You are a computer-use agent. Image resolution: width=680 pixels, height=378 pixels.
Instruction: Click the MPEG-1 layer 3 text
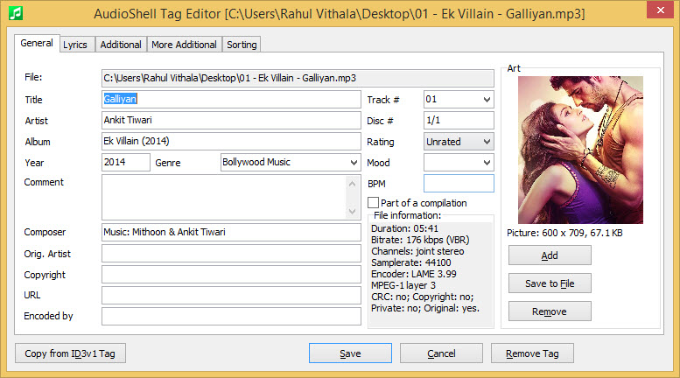point(403,285)
